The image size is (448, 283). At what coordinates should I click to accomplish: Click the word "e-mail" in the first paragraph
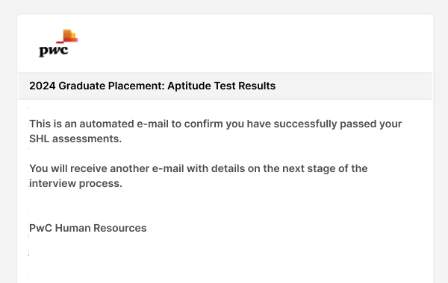click(152, 124)
